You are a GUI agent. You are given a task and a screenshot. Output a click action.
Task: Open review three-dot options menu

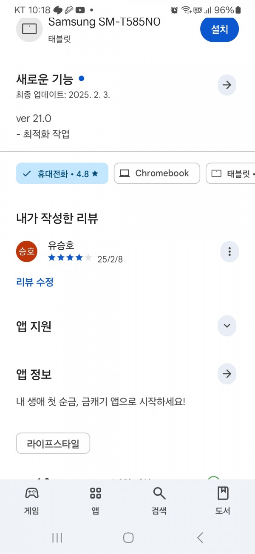coord(229,251)
